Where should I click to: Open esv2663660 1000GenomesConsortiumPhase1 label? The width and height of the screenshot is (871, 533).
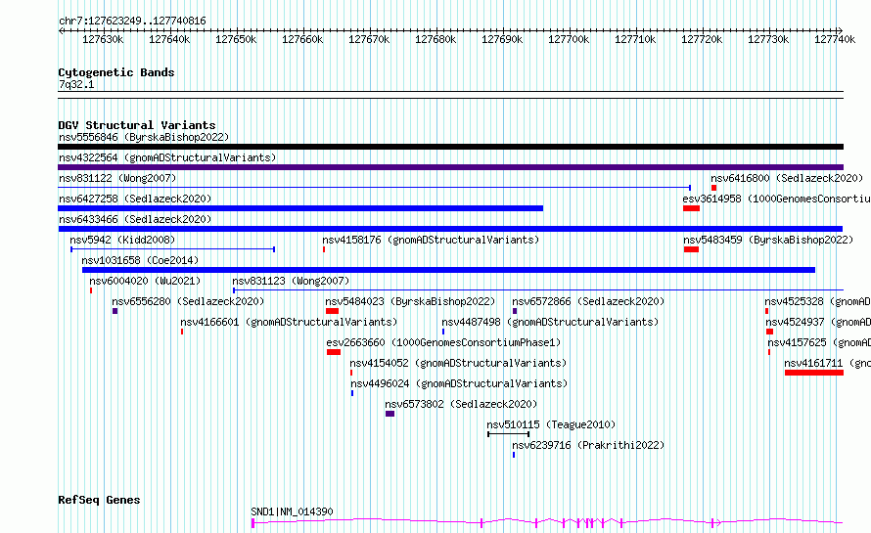click(x=444, y=342)
